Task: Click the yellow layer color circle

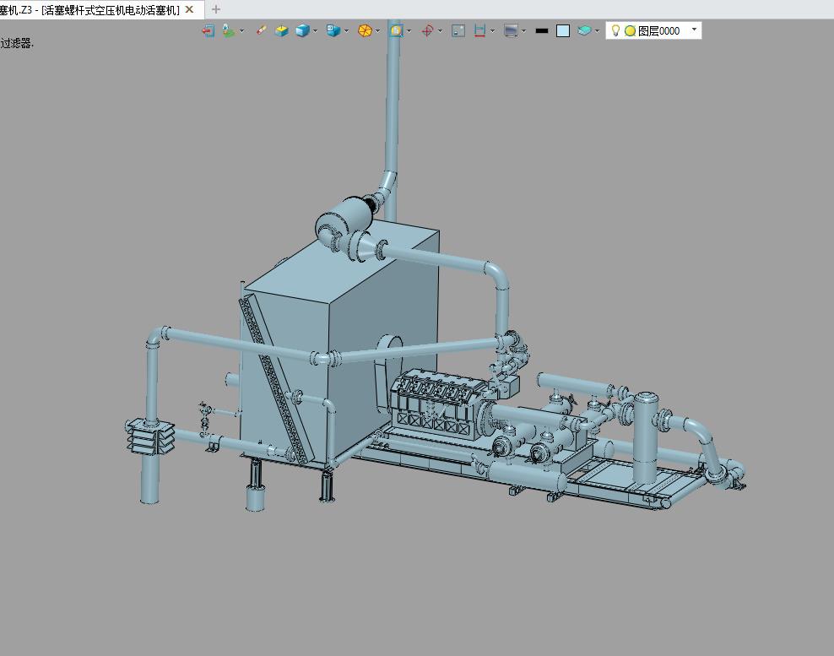Action: click(630, 31)
